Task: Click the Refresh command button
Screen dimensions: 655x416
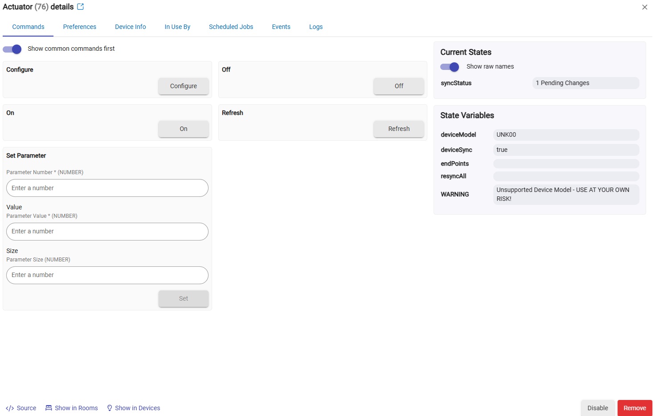Action: 399,129
